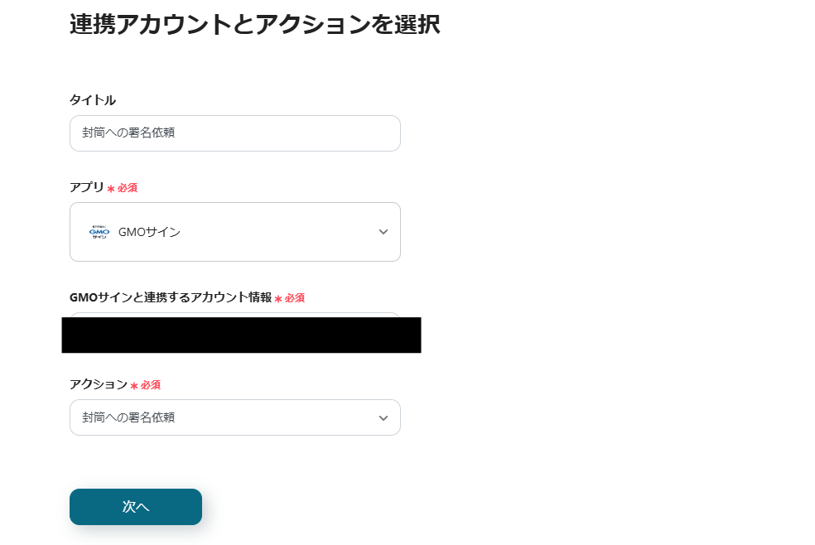Click the アプリ field label
Screen dimensions: 815x545
click(84, 187)
